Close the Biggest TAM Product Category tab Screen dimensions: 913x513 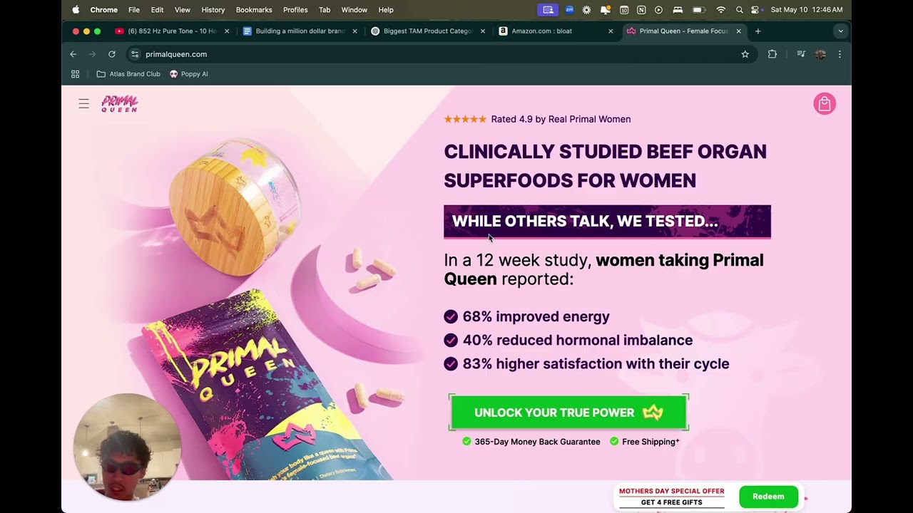(483, 31)
